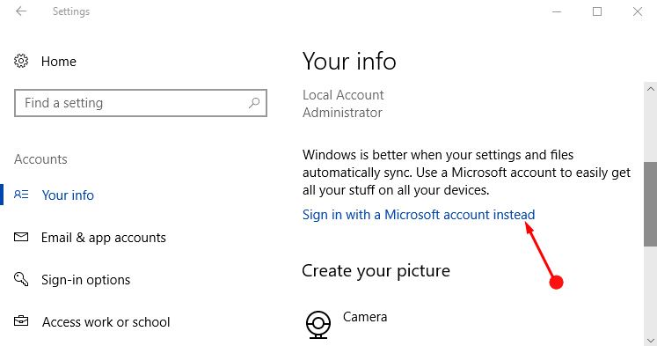The width and height of the screenshot is (657, 346).
Task: Click the scrollbar up arrow
Action: 650,89
